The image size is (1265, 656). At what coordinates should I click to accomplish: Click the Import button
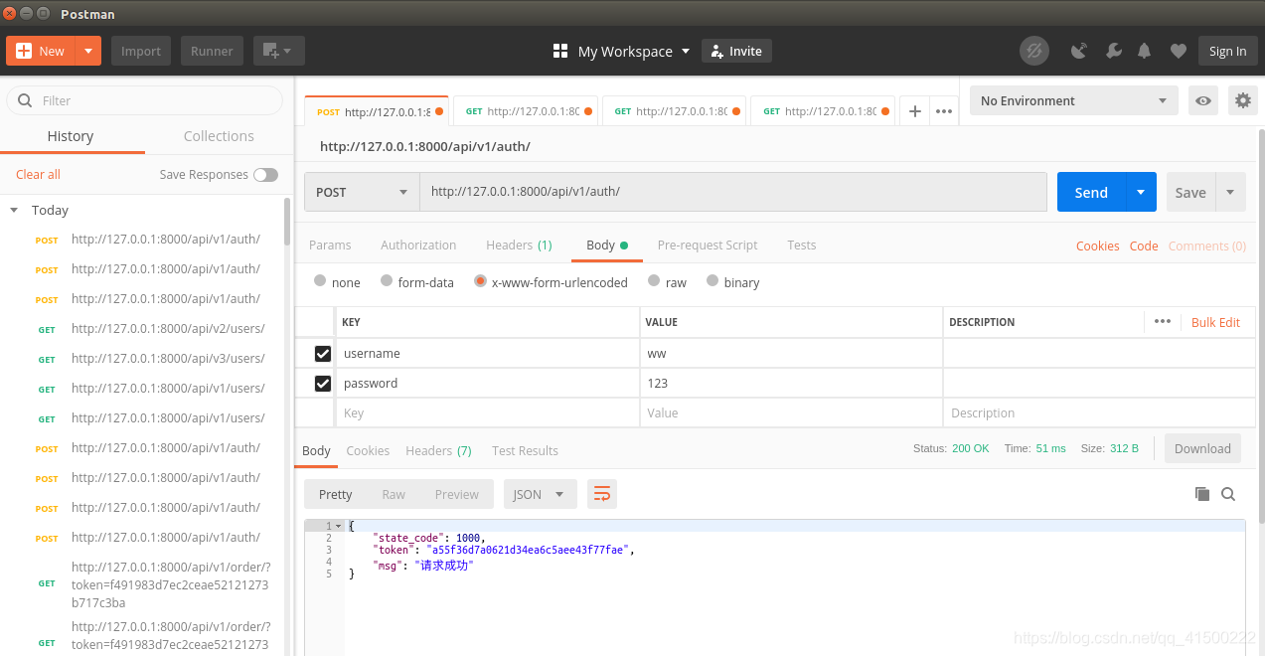coord(141,51)
